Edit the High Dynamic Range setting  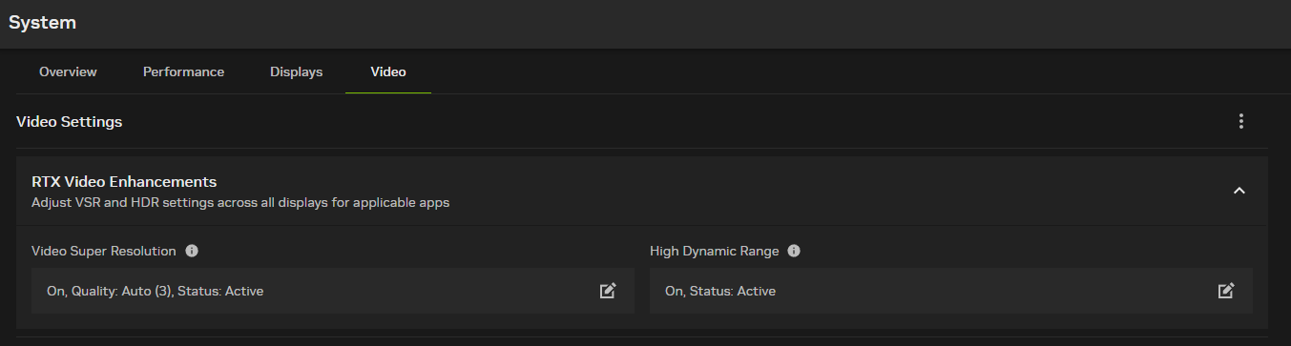tap(1226, 291)
